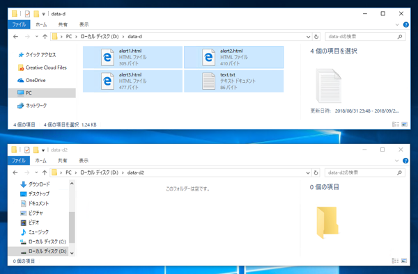Open Local Disk (C:) in data-d2 sidebar
Screen dimensions: 418x274
click(43, 241)
